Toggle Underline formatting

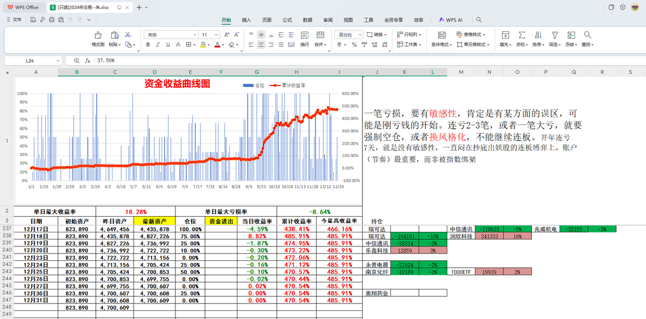(167, 45)
